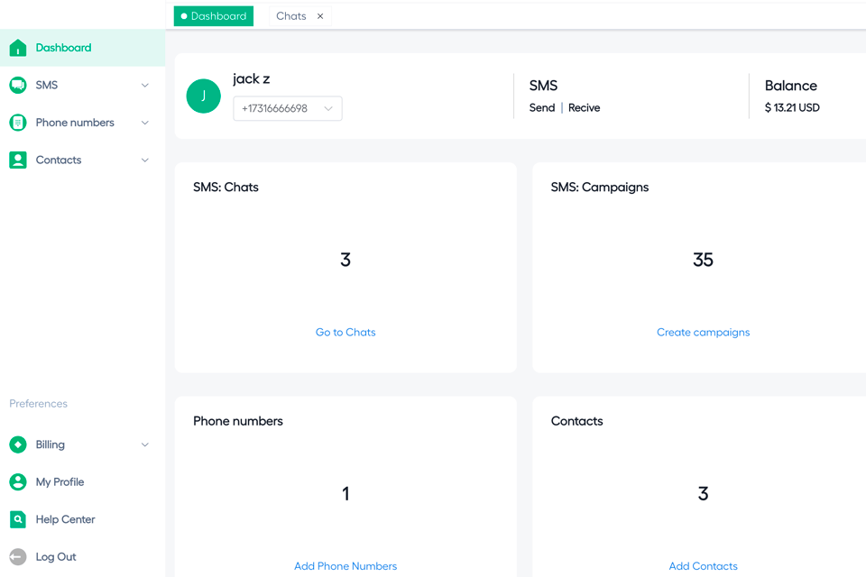This screenshot has width=866, height=577.
Task: Click the SMS chat bubble icon
Action: 18,85
